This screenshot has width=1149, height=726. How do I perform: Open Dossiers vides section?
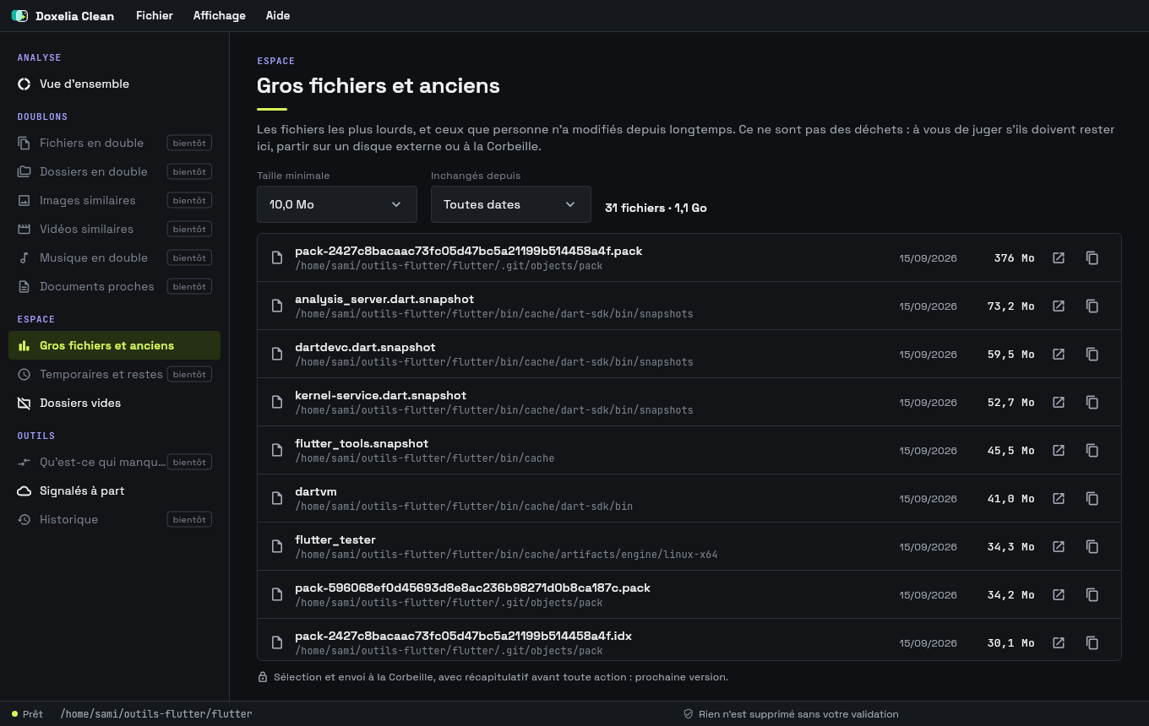point(114,403)
